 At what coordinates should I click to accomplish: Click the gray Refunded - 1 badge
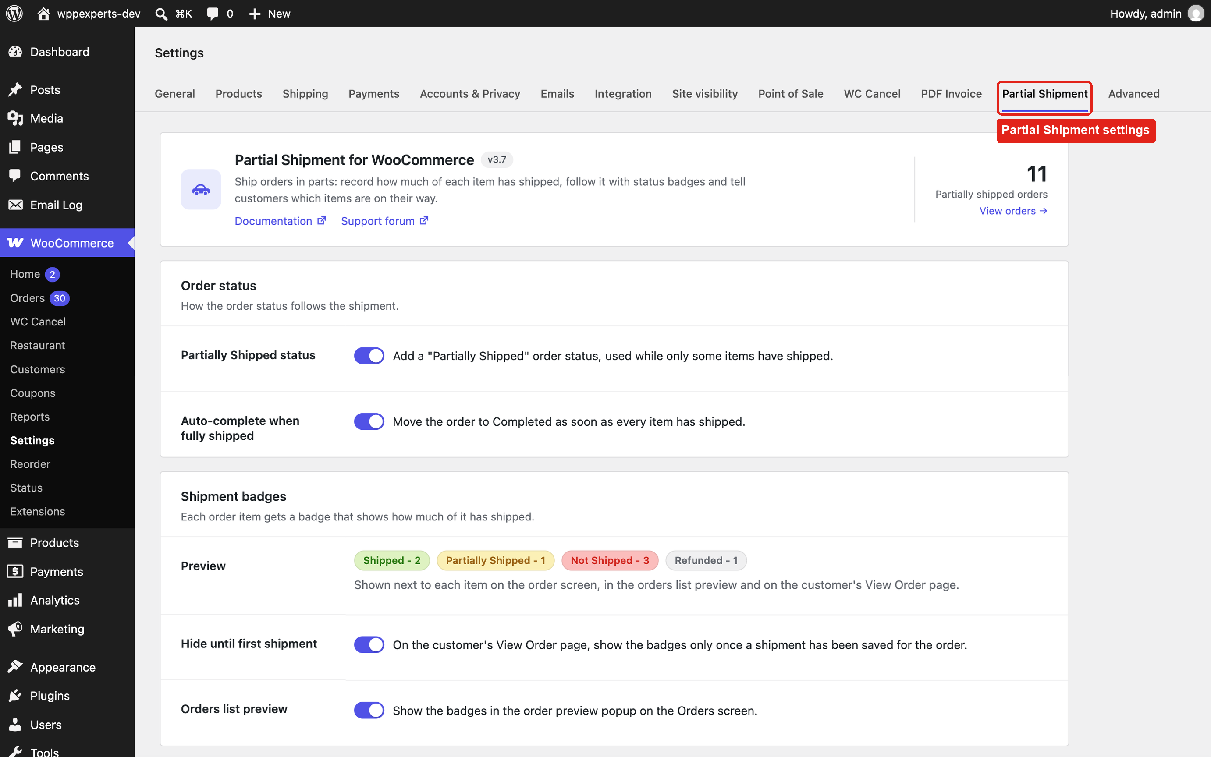[x=706, y=560]
